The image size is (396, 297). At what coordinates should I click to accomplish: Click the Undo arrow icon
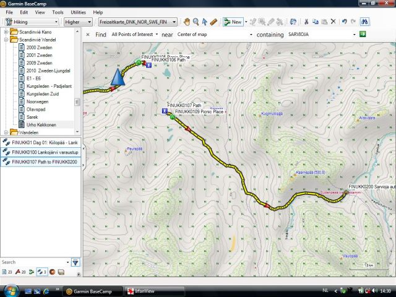point(345,22)
